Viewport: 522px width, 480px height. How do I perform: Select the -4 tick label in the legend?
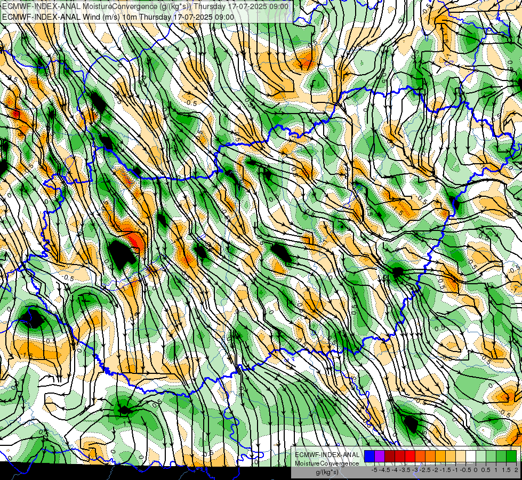click(395, 470)
